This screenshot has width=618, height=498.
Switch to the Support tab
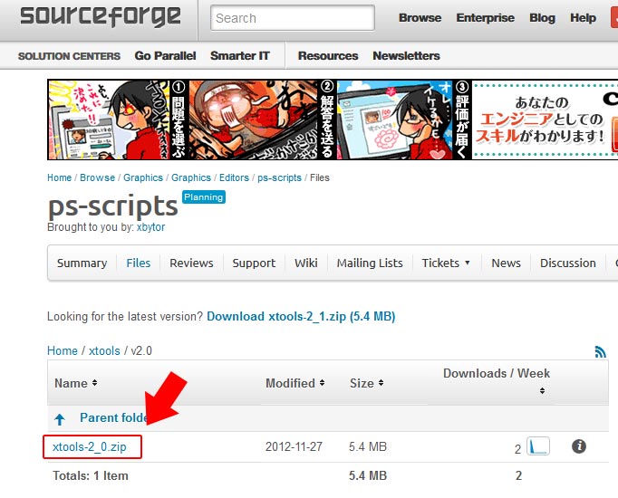(254, 263)
